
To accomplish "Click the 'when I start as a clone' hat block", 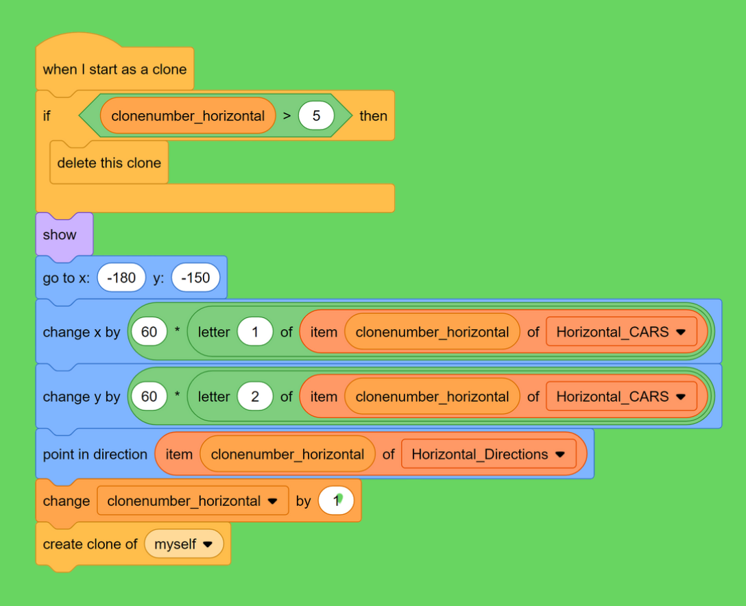I will 114,69.
